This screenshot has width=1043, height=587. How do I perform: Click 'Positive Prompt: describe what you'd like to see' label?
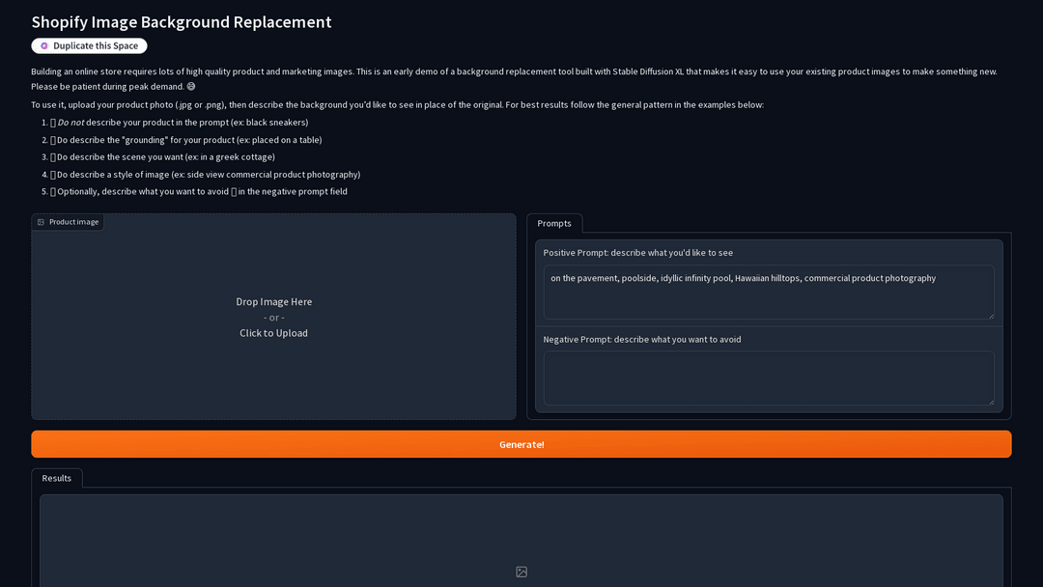(638, 253)
